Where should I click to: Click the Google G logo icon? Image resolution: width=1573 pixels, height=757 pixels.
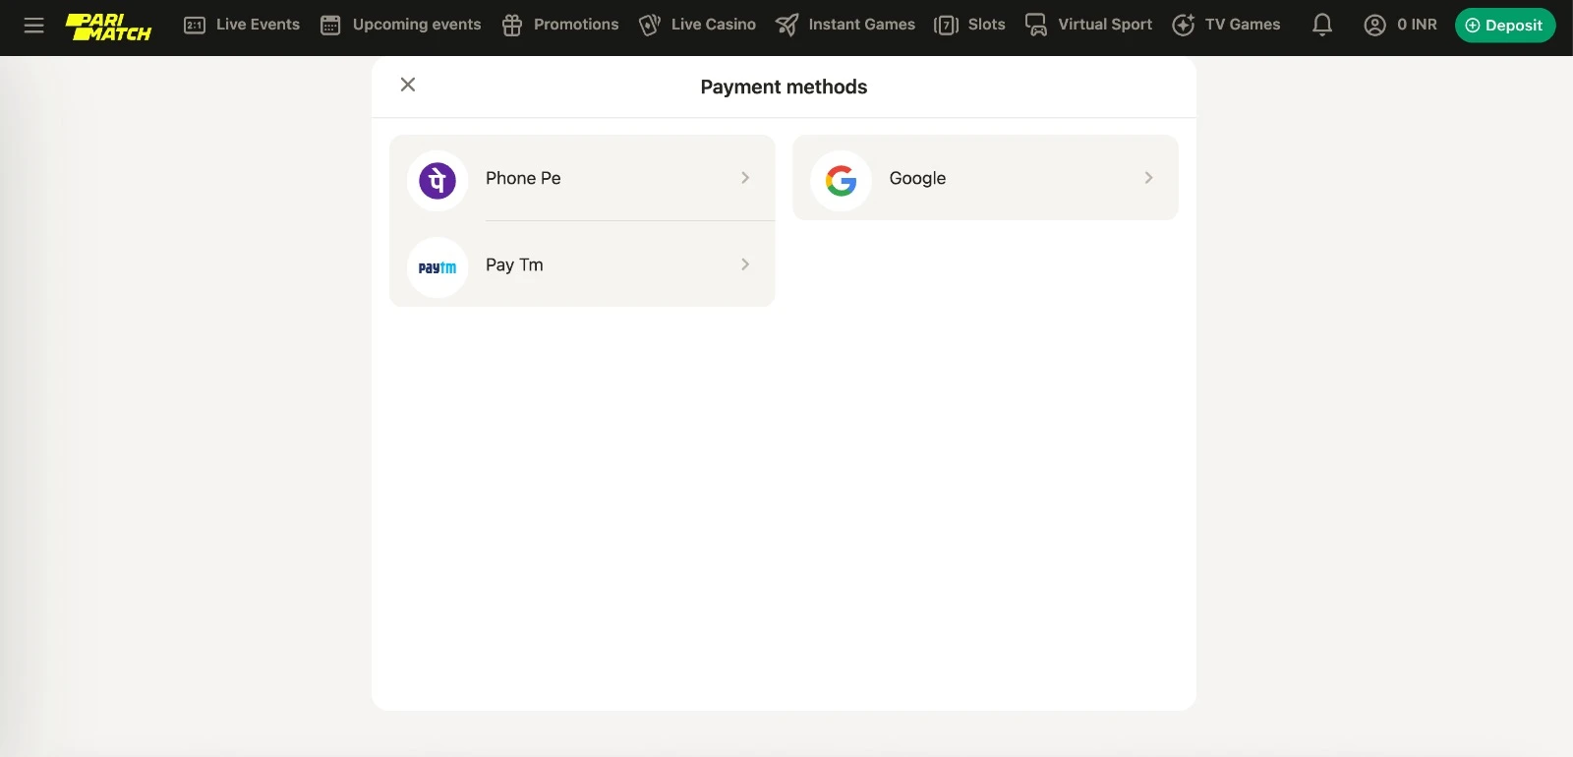(x=842, y=181)
